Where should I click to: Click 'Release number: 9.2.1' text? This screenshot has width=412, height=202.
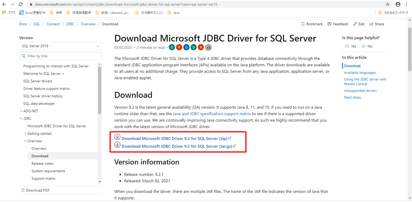coord(144,174)
